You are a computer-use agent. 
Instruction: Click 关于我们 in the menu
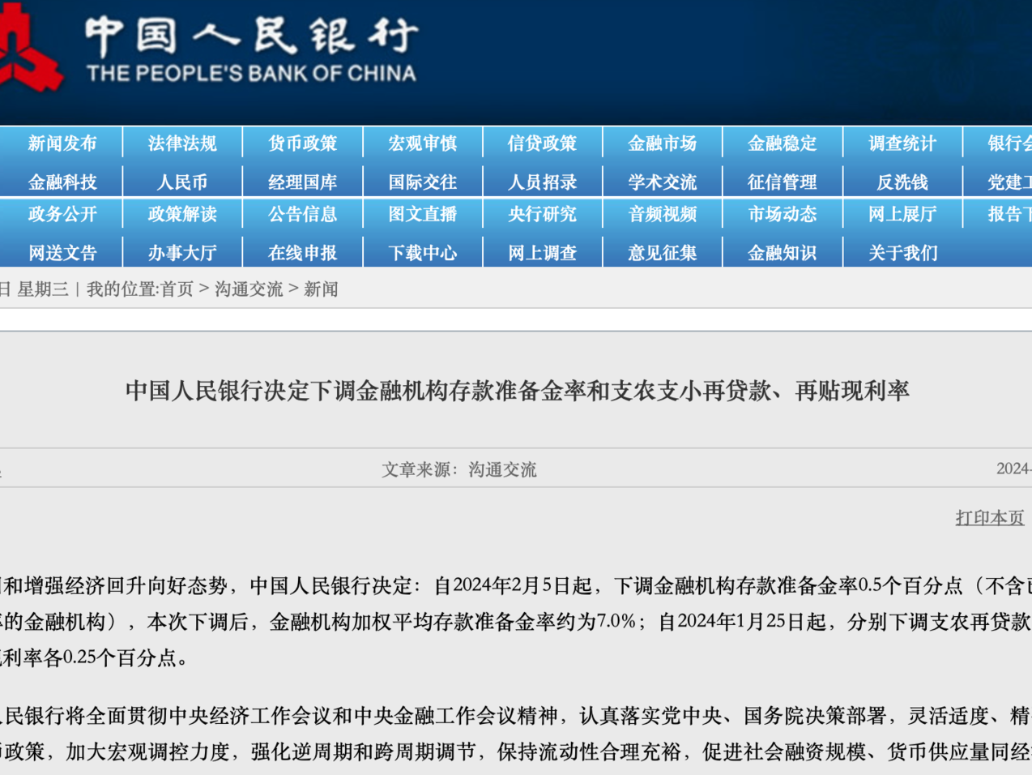point(902,253)
